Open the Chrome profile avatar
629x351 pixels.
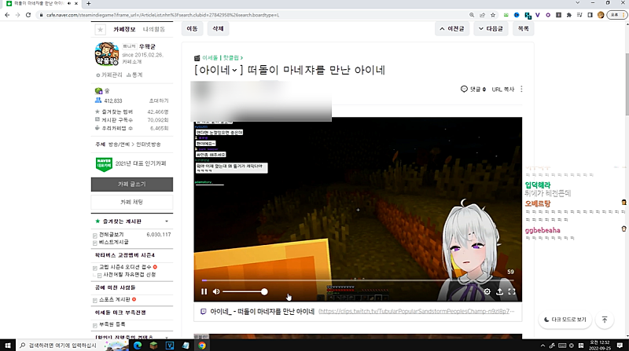[x=601, y=15]
